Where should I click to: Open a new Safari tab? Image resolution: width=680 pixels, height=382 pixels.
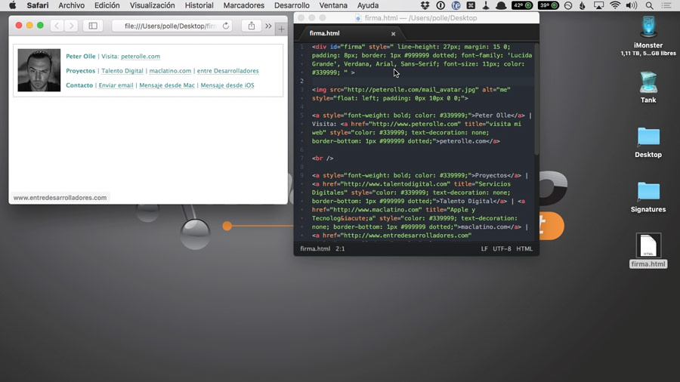click(282, 29)
